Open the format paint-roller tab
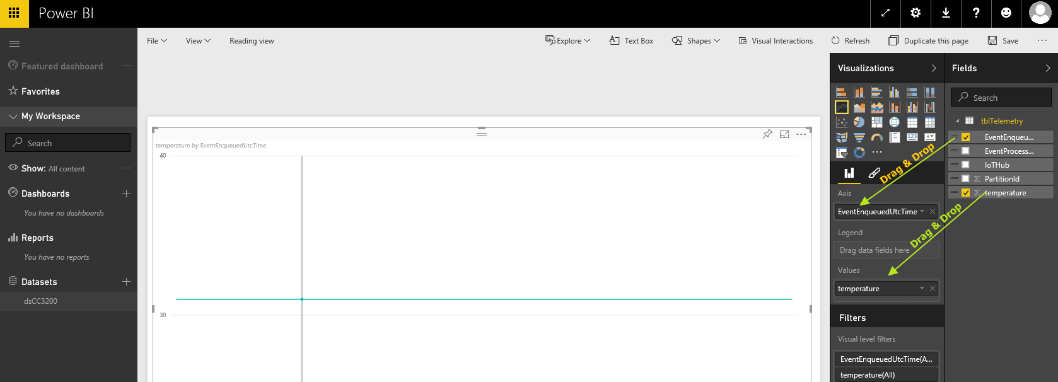This screenshot has height=382, width=1058. click(x=874, y=173)
